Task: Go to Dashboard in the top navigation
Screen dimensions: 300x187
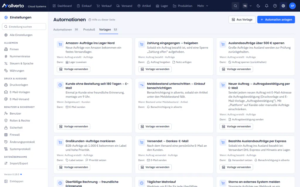Action: pyautogui.click(x=62, y=6)
